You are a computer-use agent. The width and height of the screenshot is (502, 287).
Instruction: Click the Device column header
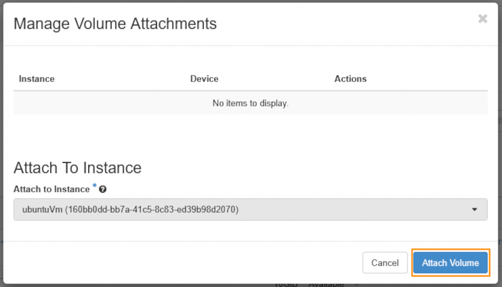[x=204, y=79]
